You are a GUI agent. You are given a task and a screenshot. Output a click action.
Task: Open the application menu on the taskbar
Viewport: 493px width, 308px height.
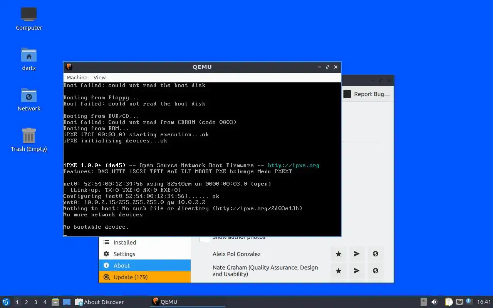point(6,302)
